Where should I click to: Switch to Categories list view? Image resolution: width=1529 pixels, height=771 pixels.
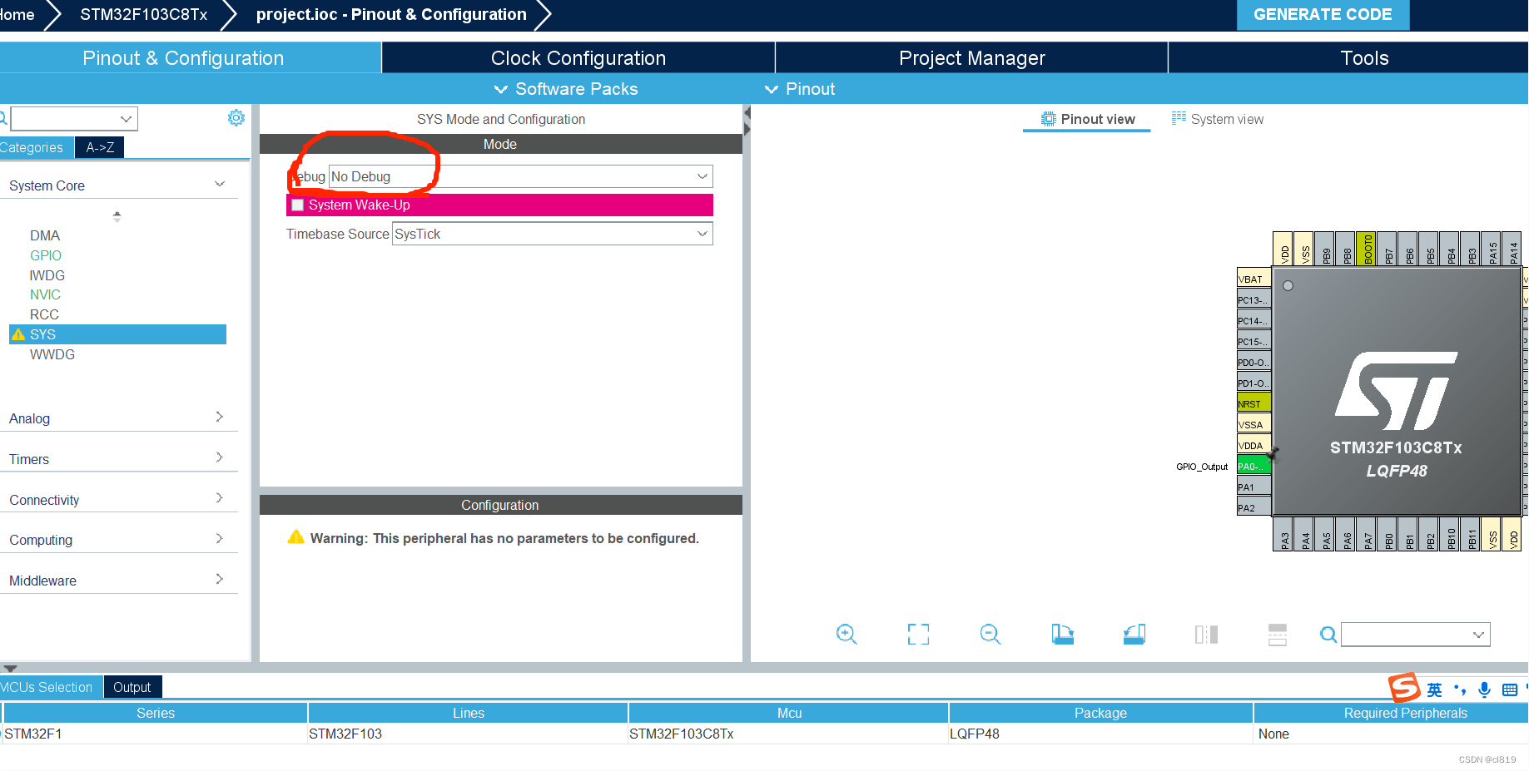click(36, 147)
